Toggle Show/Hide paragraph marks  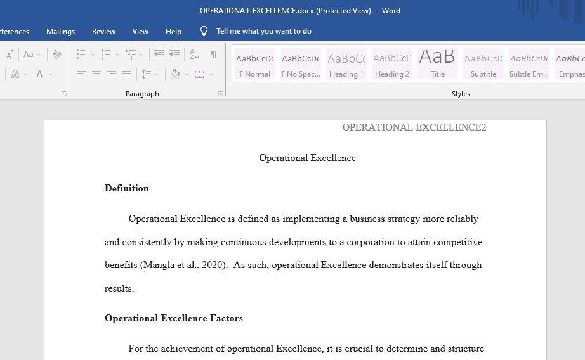213,55
